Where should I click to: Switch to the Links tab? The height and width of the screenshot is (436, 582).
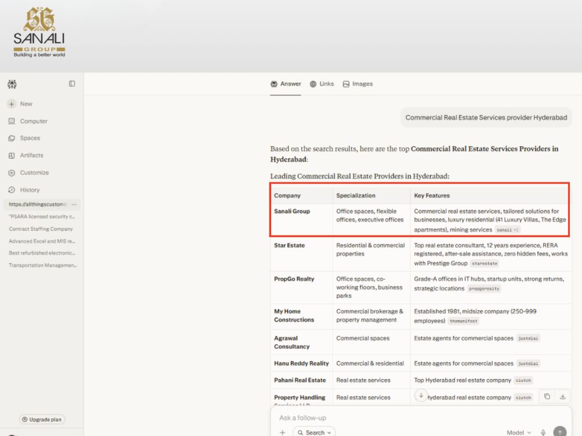point(322,84)
